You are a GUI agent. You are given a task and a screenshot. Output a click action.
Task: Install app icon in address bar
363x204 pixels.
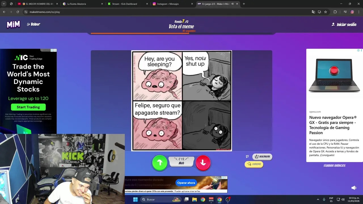click(x=319, y=12)
